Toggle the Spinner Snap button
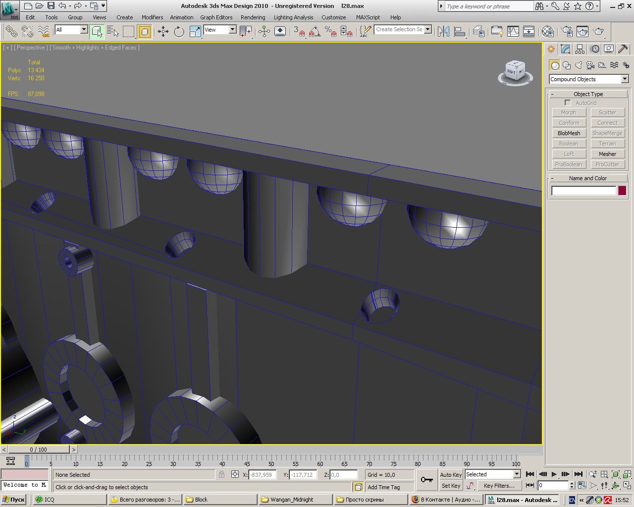The height and width of the screenshot is (507, 634). (x=347, y=32)
